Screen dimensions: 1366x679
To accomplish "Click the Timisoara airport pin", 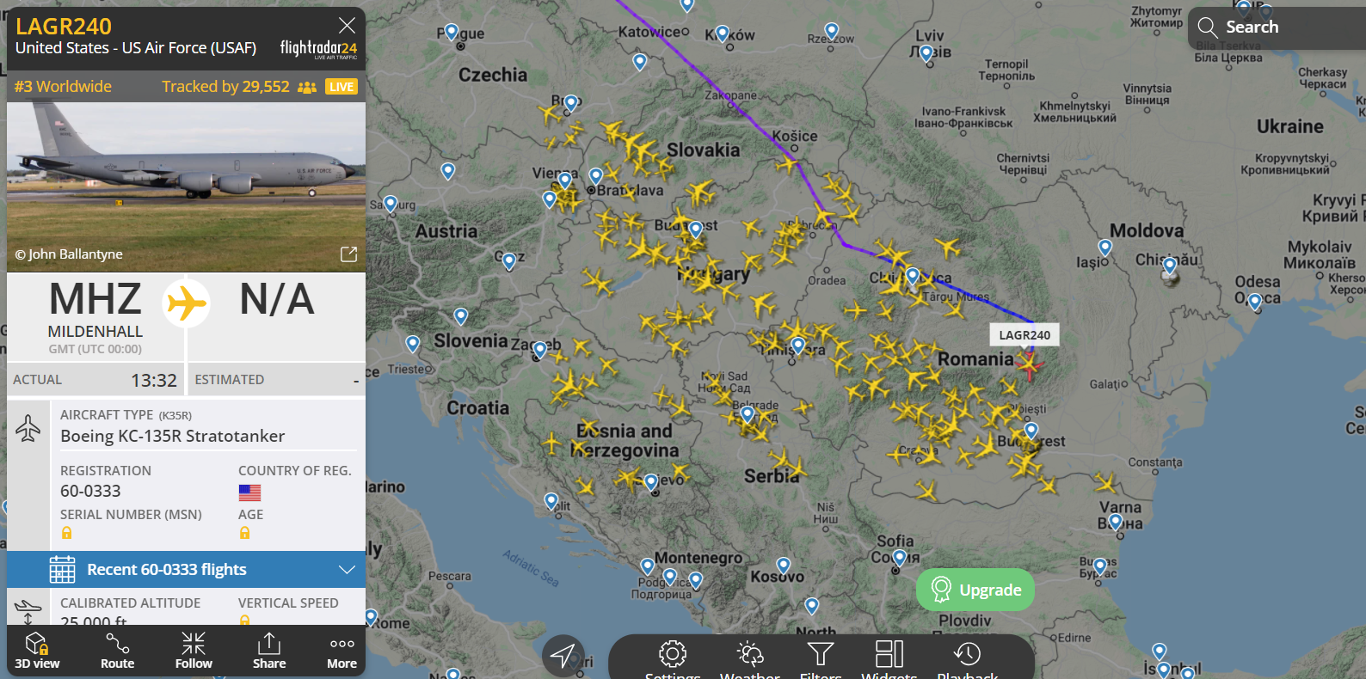I will (x=798, y=346).
